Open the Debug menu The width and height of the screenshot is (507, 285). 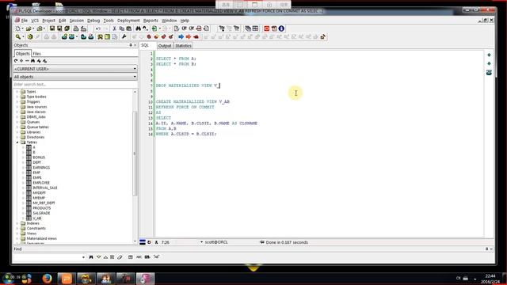pos(93,21)
